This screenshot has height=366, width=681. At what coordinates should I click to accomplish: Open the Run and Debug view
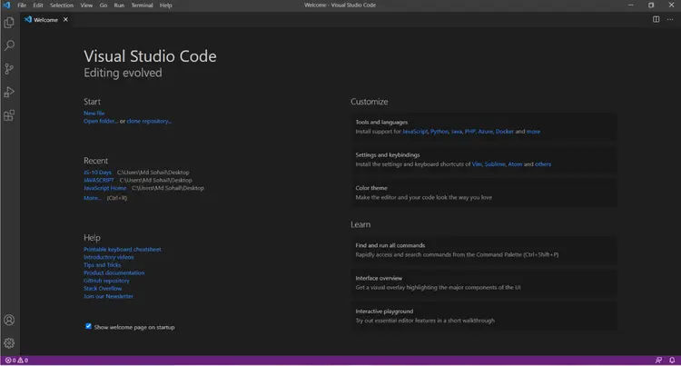coord(9,92)
